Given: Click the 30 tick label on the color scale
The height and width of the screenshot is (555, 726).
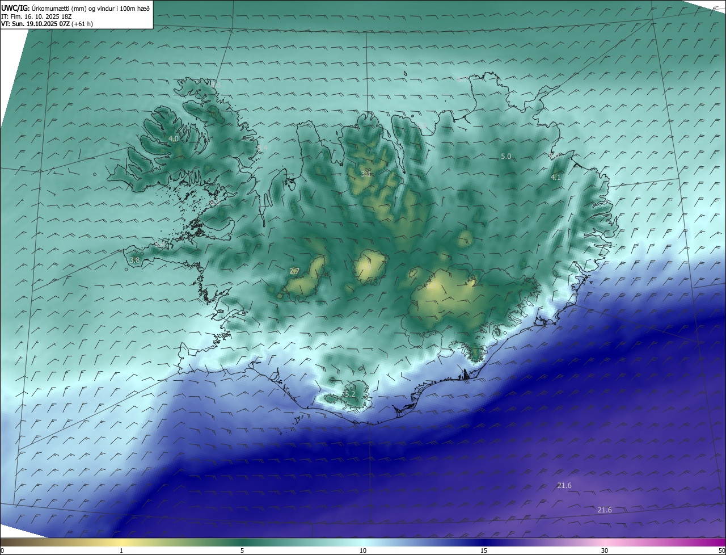Looking at the screenshot, I should click(x=605, y=550).
